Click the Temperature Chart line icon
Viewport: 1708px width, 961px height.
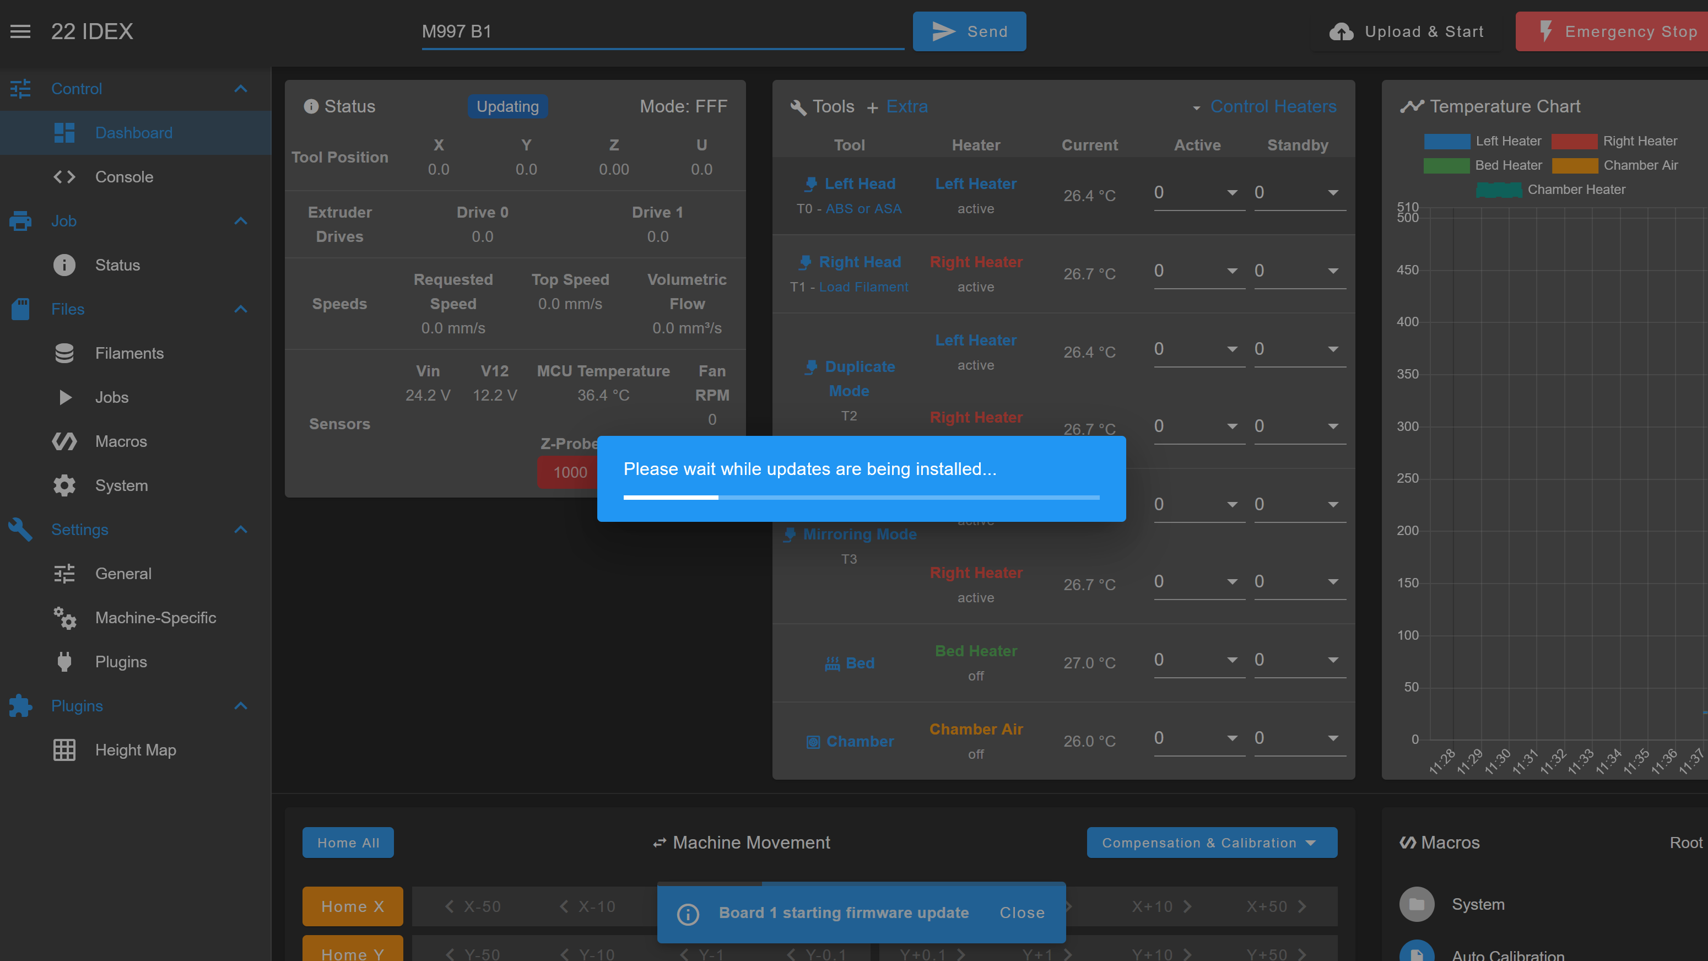[1412, 106]
